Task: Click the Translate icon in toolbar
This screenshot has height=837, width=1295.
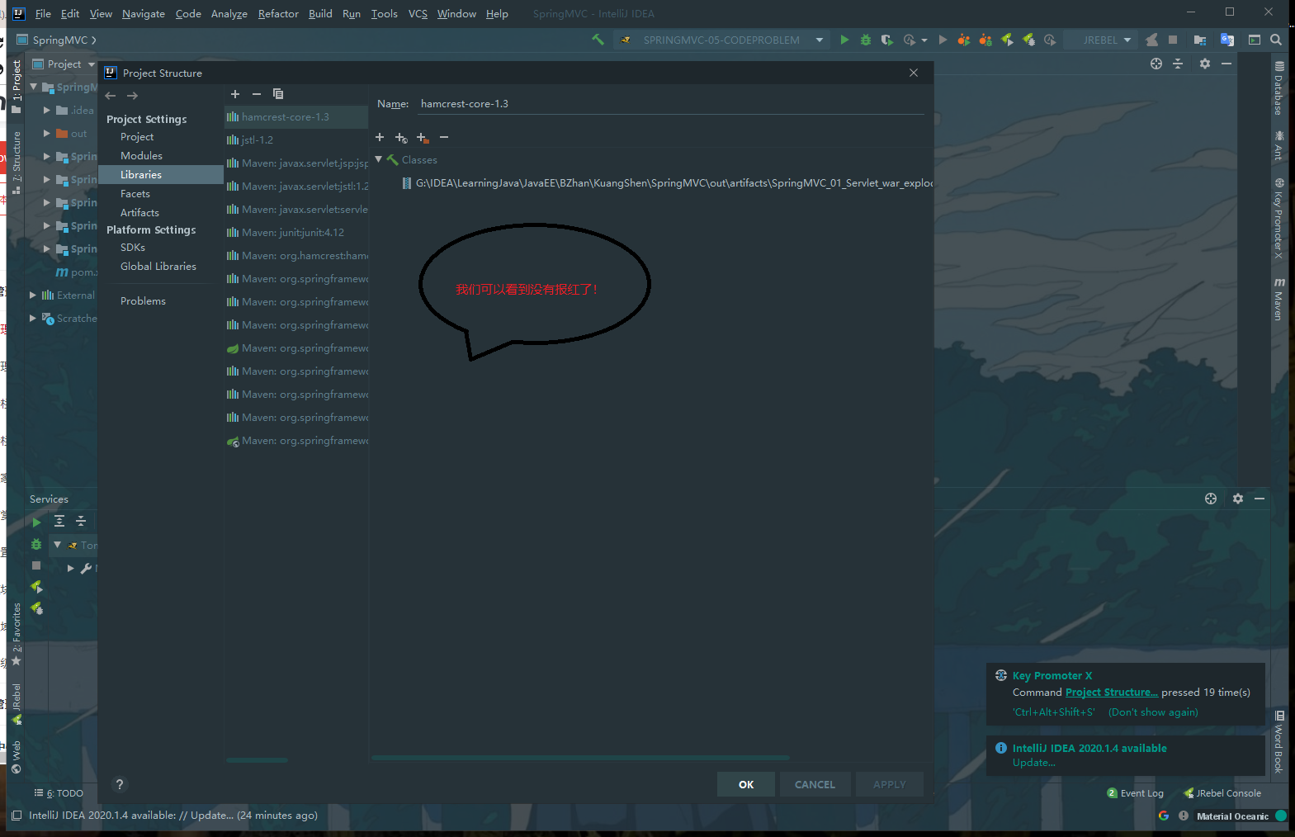Action: [x=1227, y=40]
